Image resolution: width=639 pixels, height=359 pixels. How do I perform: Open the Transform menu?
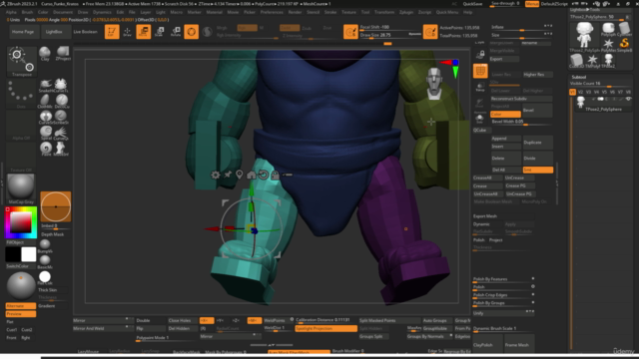point(384,12)
